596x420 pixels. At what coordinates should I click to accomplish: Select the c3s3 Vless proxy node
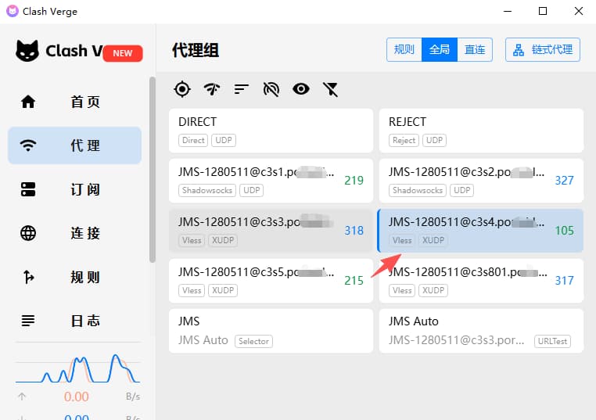click(271, 231)
